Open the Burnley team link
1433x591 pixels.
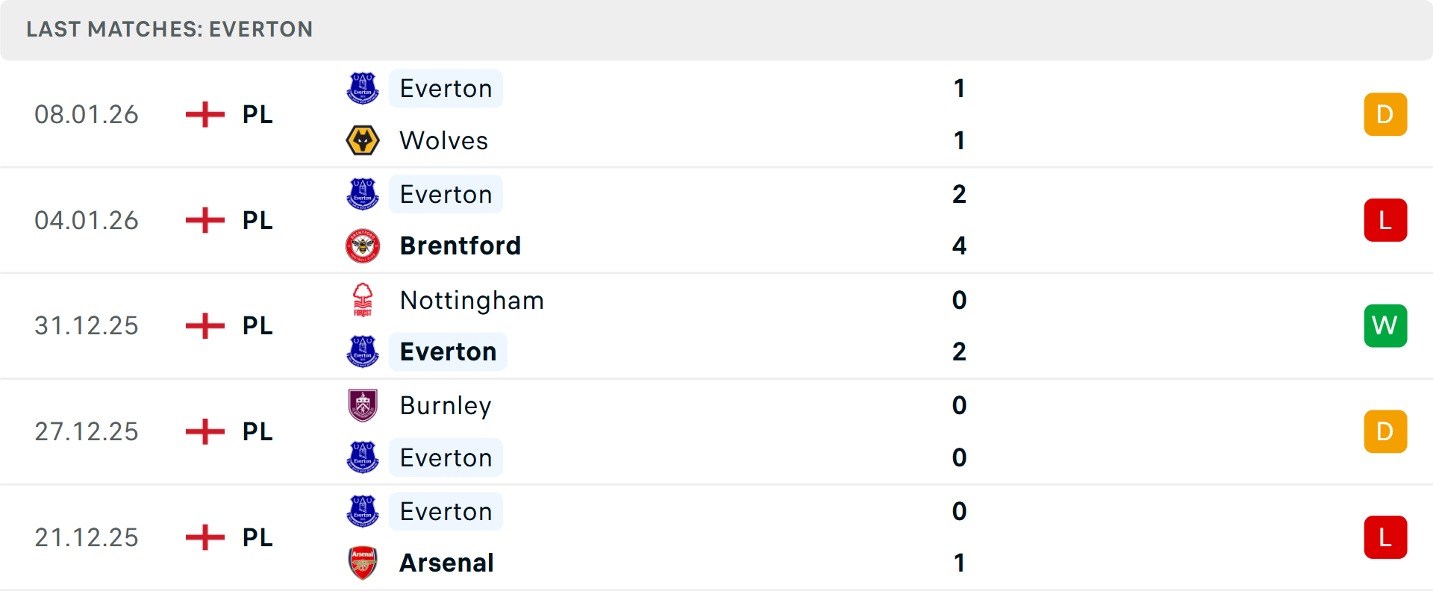tap(446, 405)
